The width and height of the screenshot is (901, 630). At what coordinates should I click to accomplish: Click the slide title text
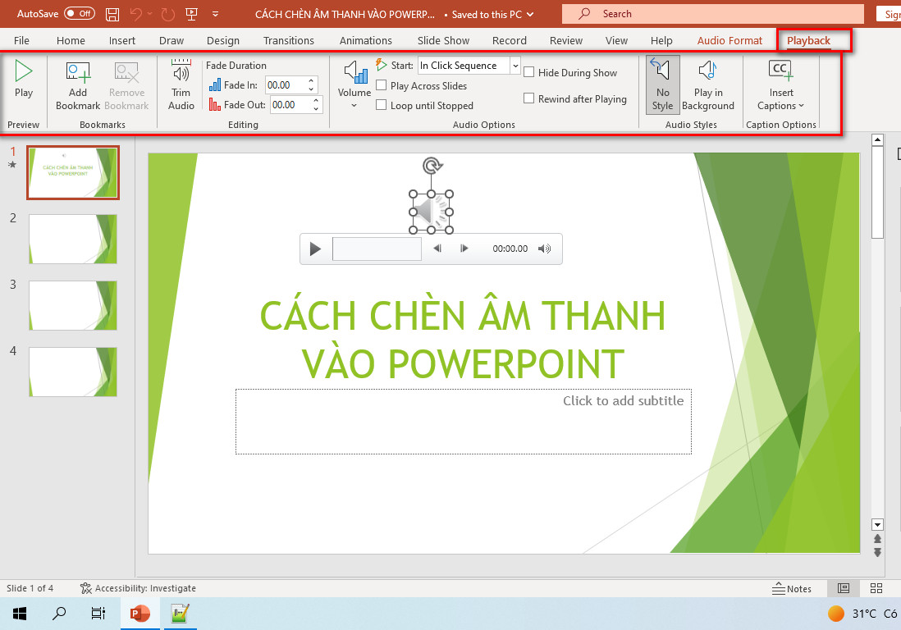[463, 340]
